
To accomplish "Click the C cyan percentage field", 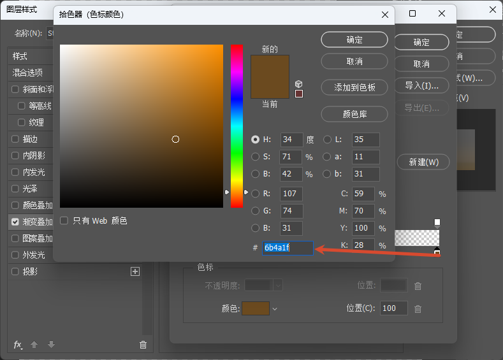I will coord(363,194).
